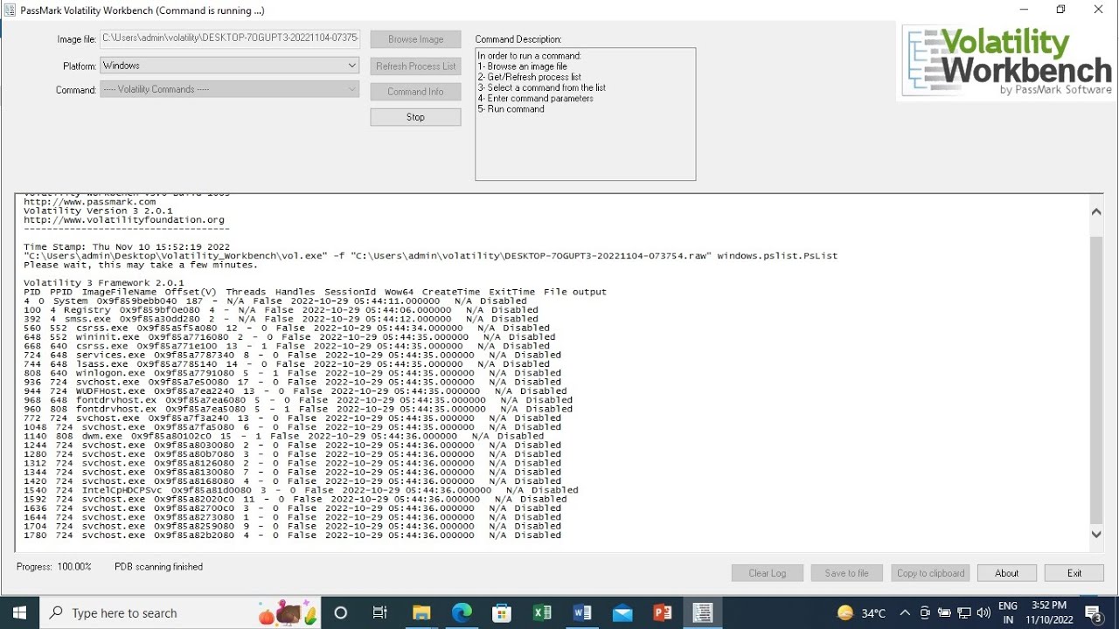Image resolution: width=1119 pixels, height=629 pixels.
Task: Click the volatilityfoundation.org log line
Action: coord(124,220)
